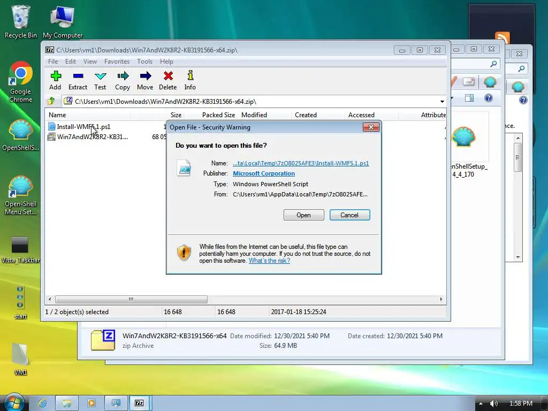Image resolution: width=548 pixels, height=411 pixels.
Task: Open Windows Media Player taskbar icon
Action: point(91,403)
